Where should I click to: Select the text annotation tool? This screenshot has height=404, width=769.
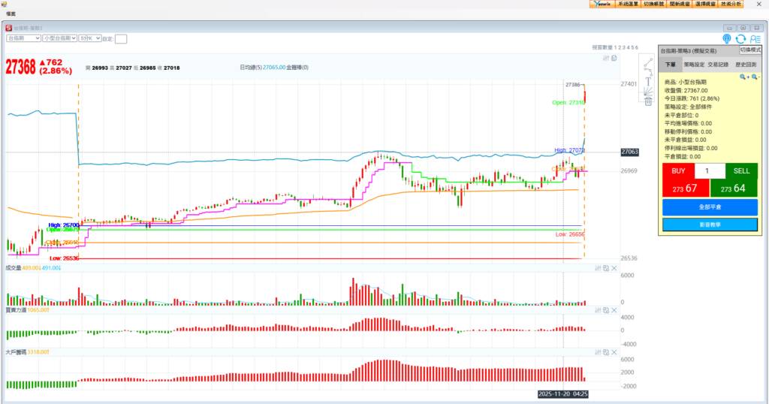647,81
